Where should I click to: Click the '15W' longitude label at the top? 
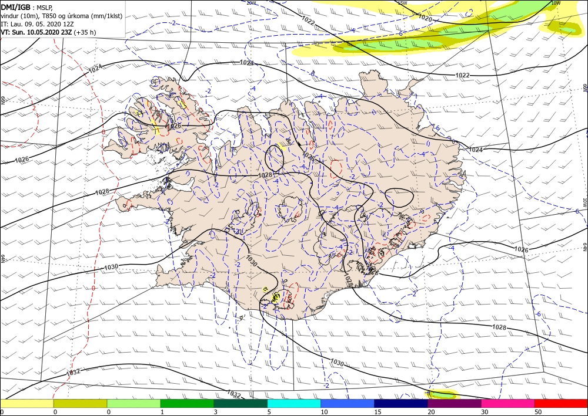402,3
